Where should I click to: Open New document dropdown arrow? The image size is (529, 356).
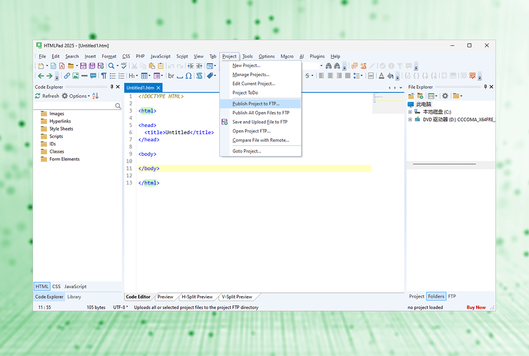[47, 66]
